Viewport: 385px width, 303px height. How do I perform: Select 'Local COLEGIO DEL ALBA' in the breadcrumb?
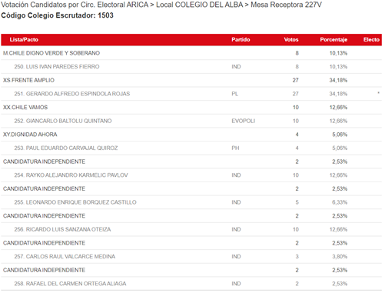(x=200, y=5)
